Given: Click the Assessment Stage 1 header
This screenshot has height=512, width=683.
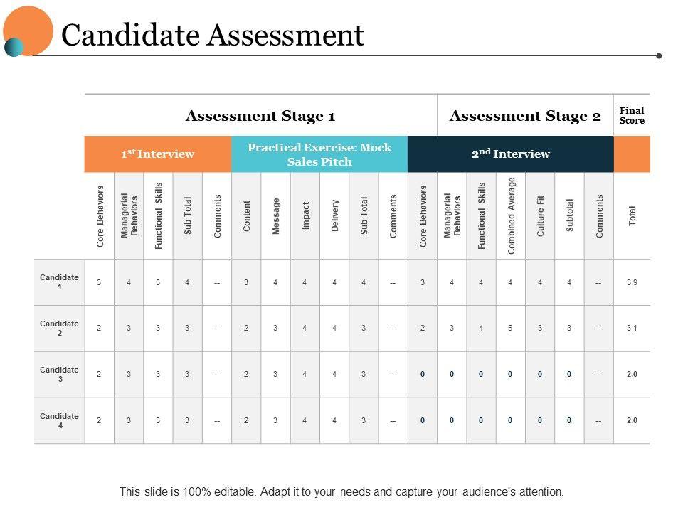Looking at the screenshot, I should (260, 116).
